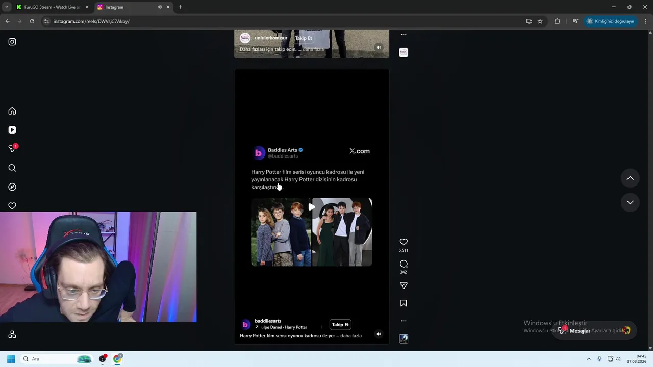Open unlulerkonusur profile name link

(271, 38)
